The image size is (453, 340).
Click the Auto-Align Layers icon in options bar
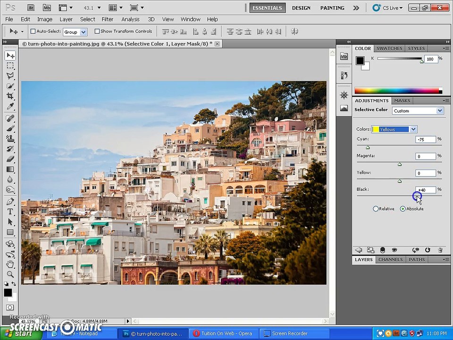click(x=294, y=31)
